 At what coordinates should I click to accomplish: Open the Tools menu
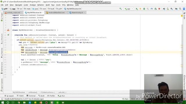58,5
